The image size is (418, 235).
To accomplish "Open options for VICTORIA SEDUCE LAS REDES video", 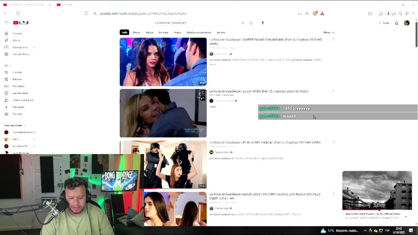I will 333,194.
